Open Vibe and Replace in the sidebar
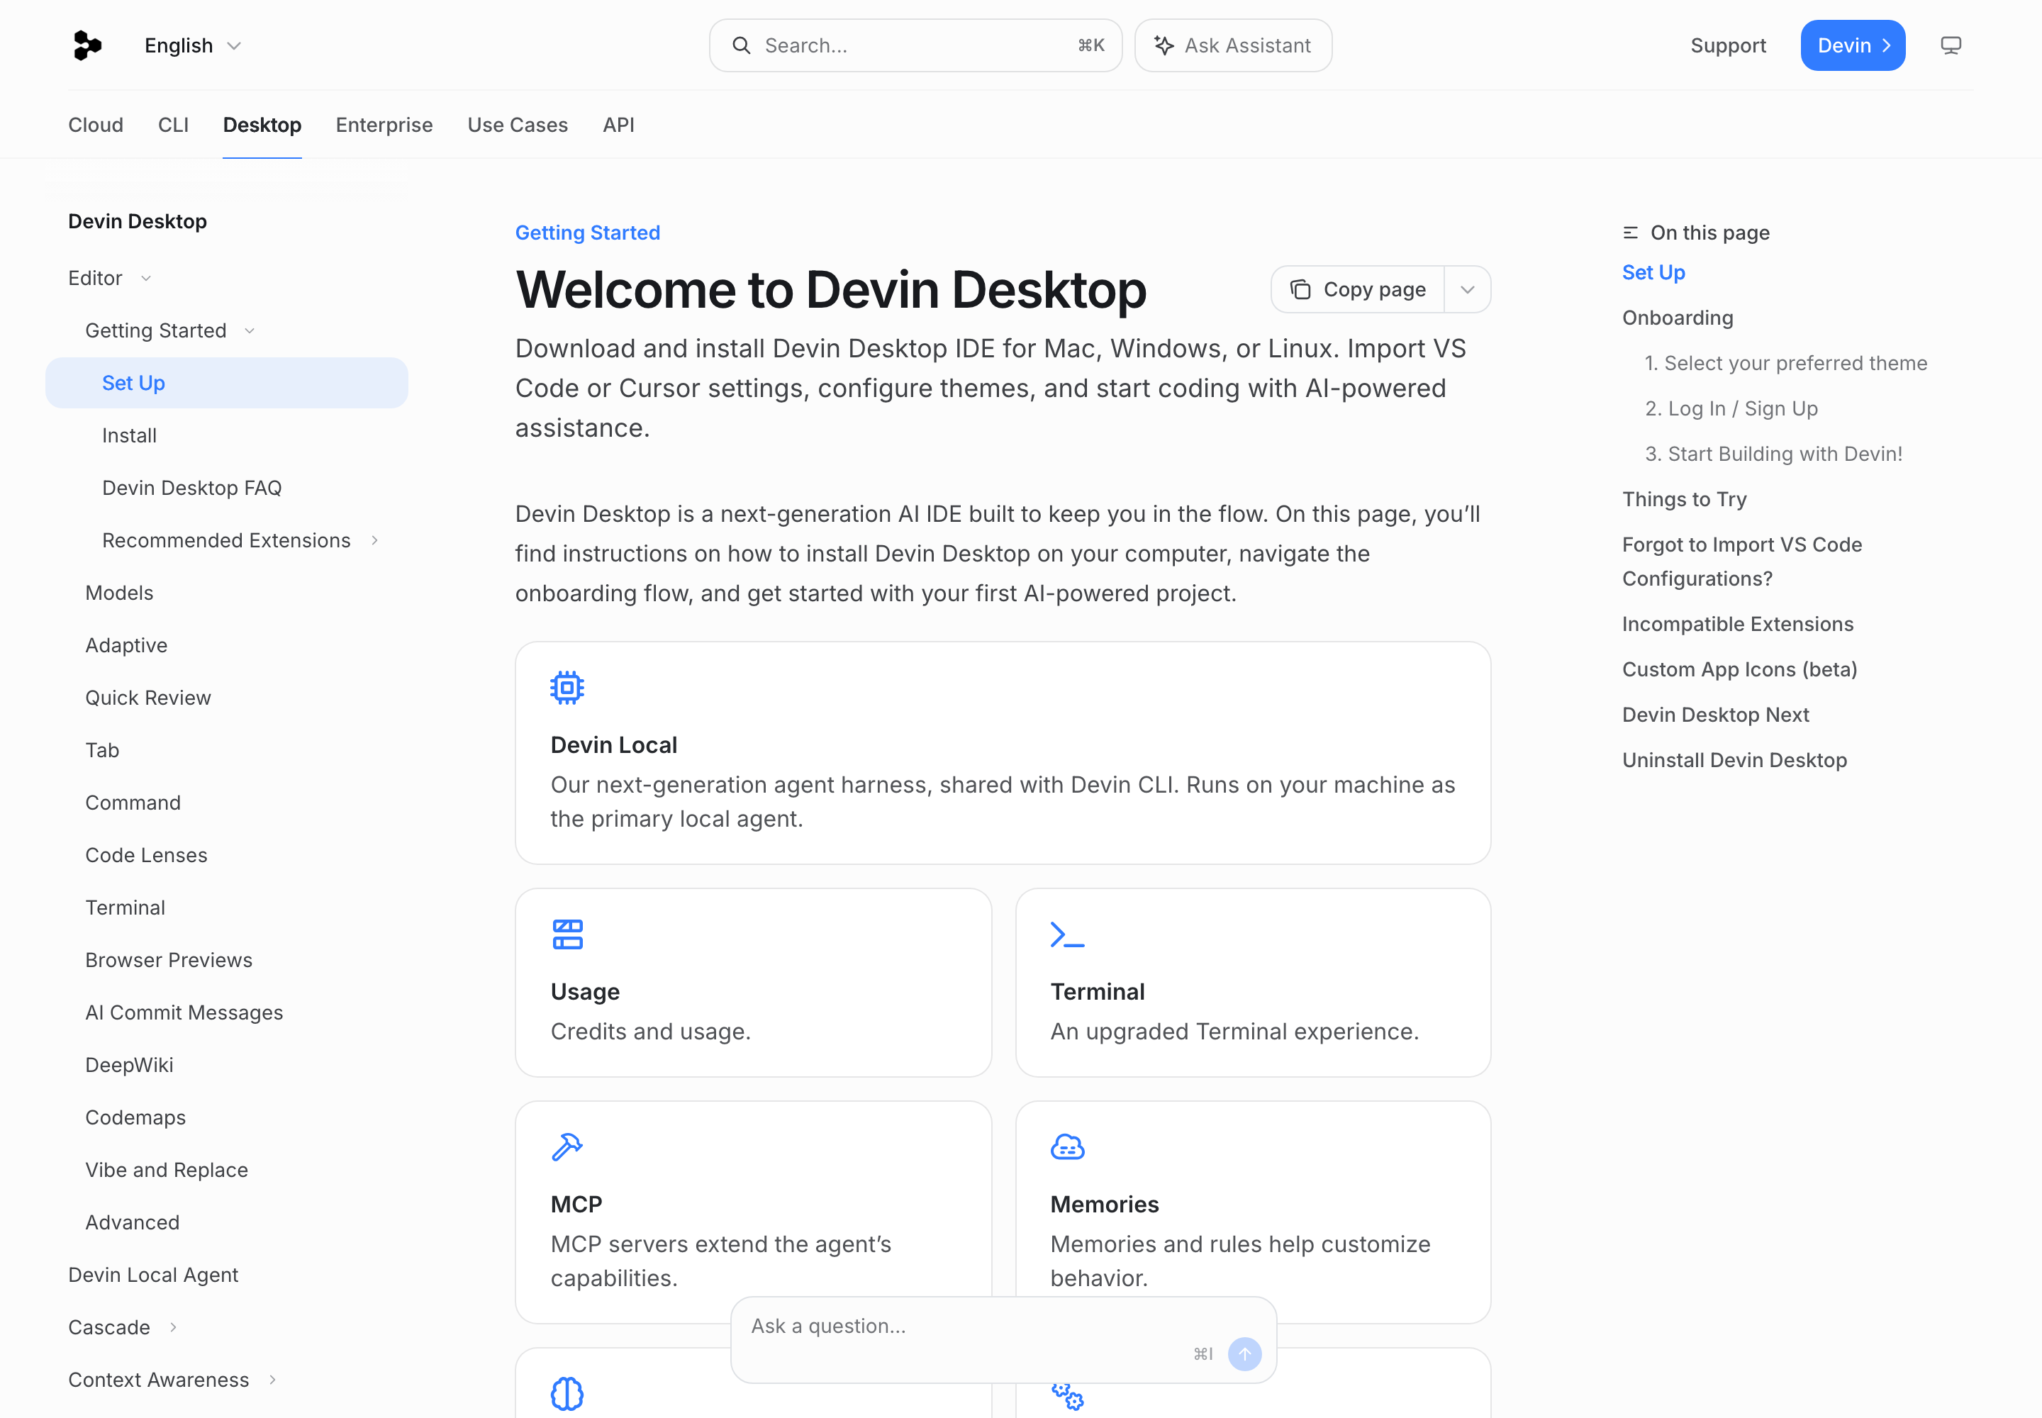Image resolution: width=2042 pixels, height=1418 pixels. (167, 1169)
